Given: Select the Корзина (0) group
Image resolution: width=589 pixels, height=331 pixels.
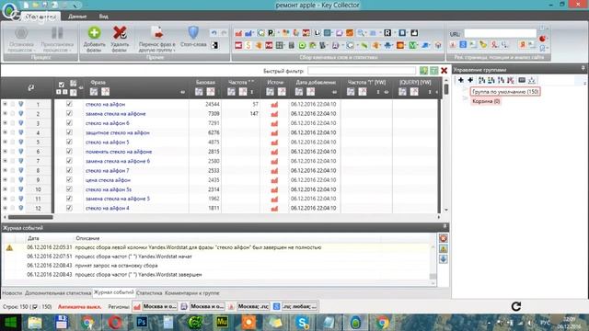Looking at the screenshot, I should [x=486, y=101].
